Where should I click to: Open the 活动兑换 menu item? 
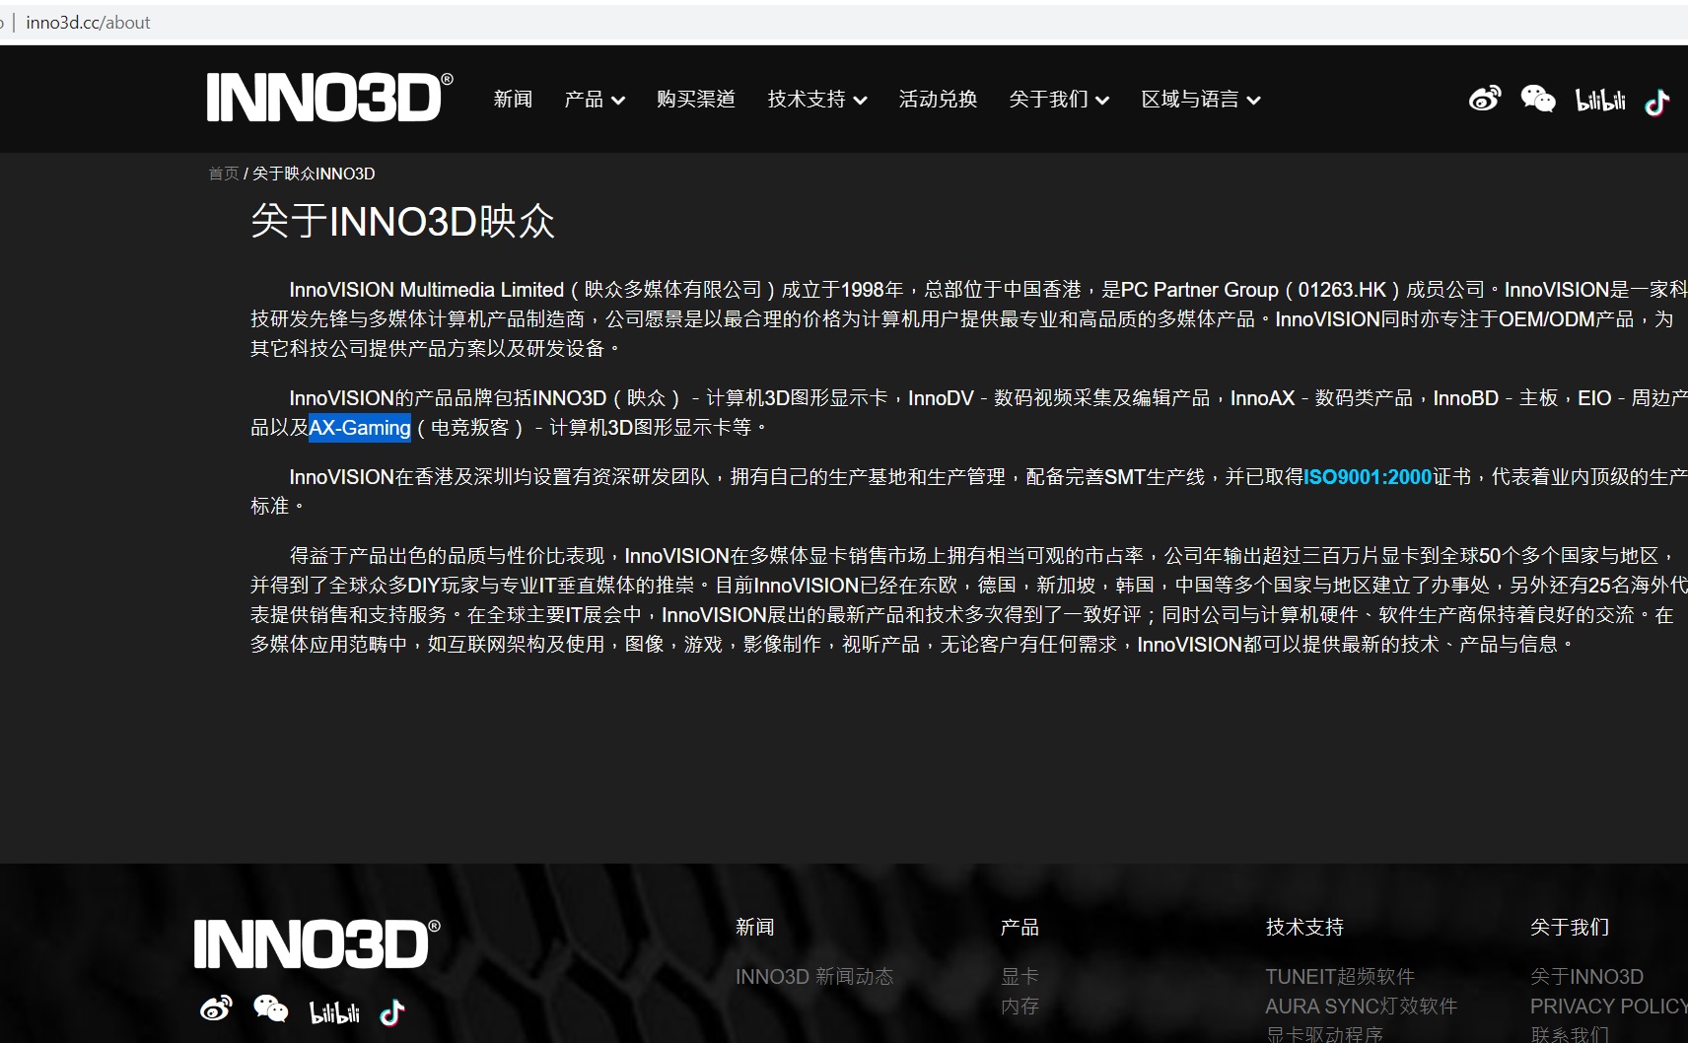pos(938,100)
